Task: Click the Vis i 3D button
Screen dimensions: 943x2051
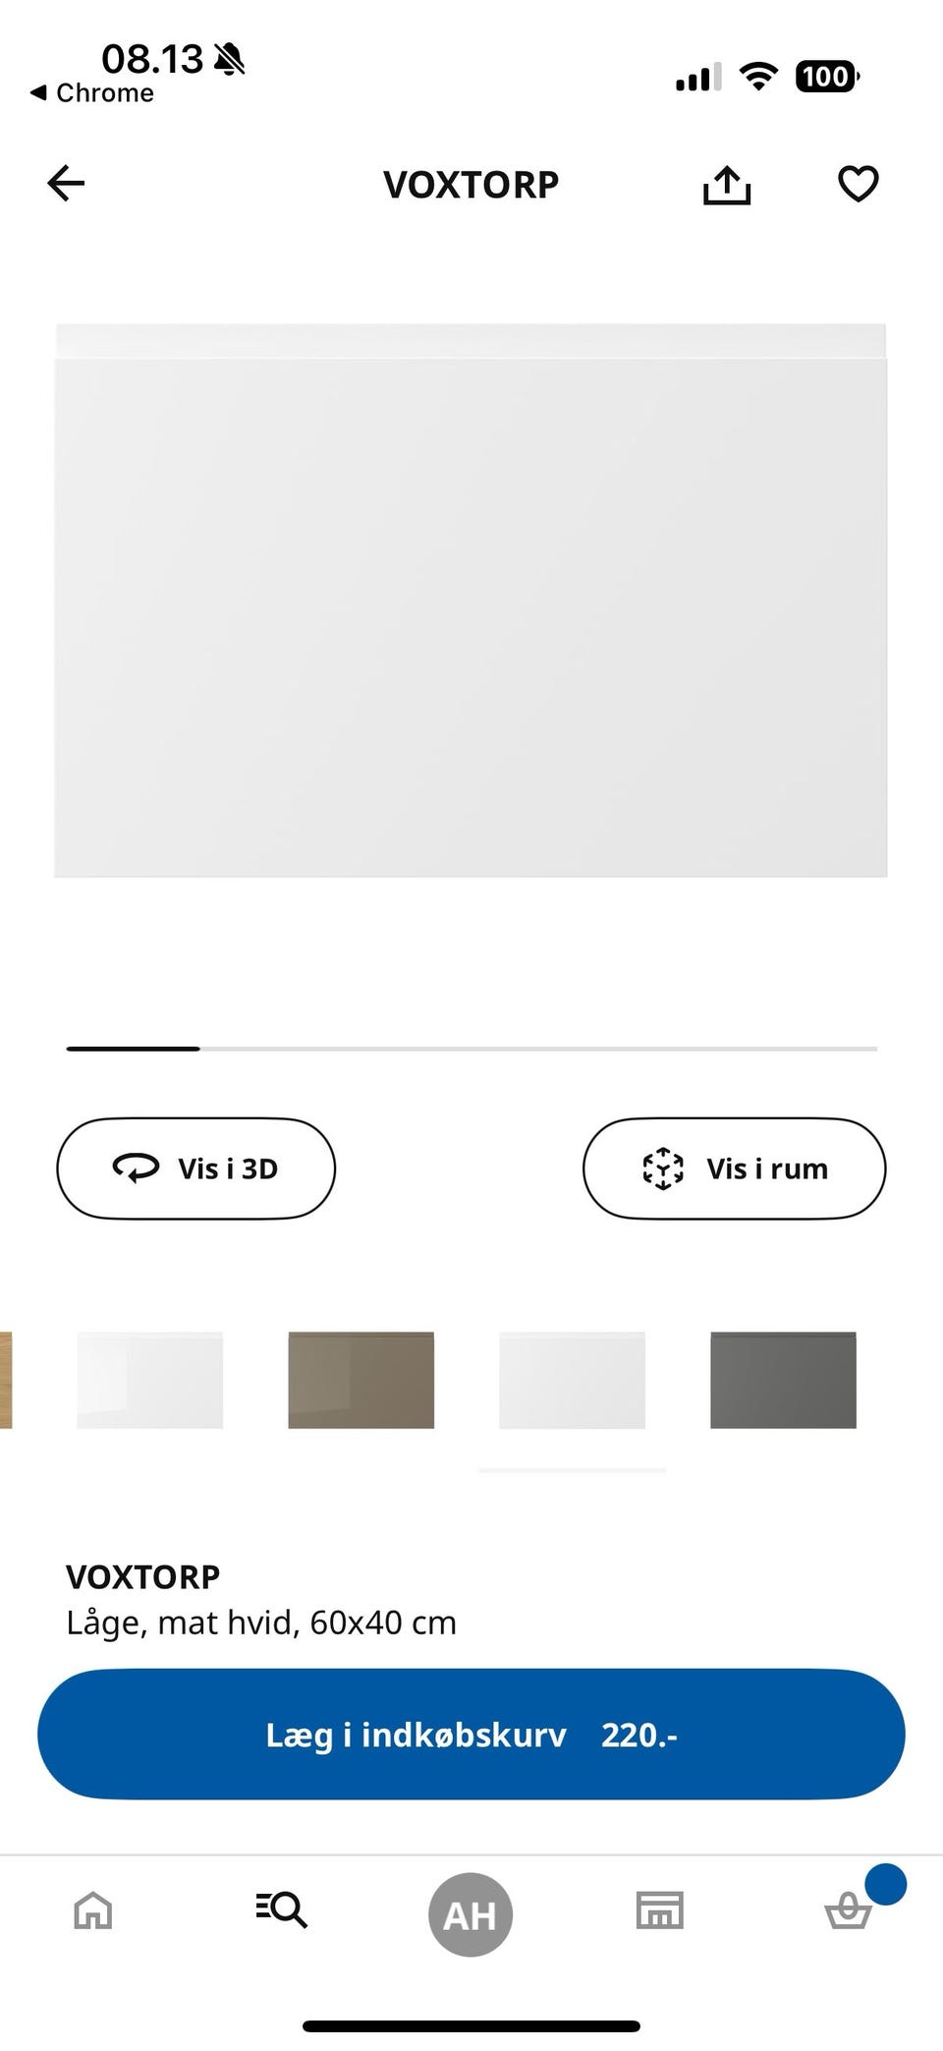Action: click(x=196, y=1168)
